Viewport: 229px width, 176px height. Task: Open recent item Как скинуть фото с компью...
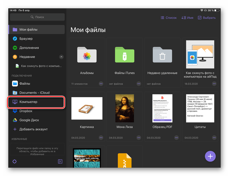[41, 66]
